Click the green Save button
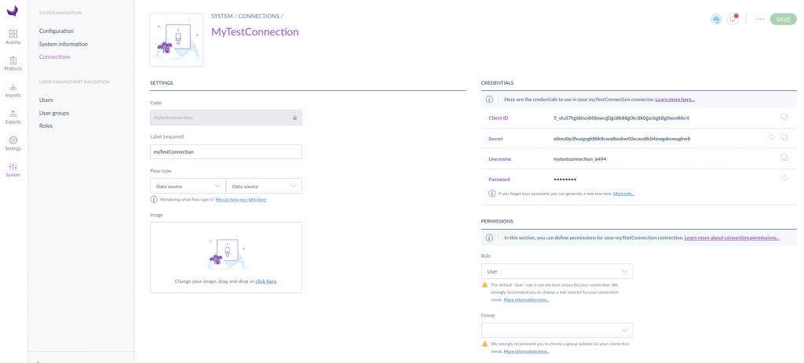This screenshot has height=363, width=804. (783, 19)
